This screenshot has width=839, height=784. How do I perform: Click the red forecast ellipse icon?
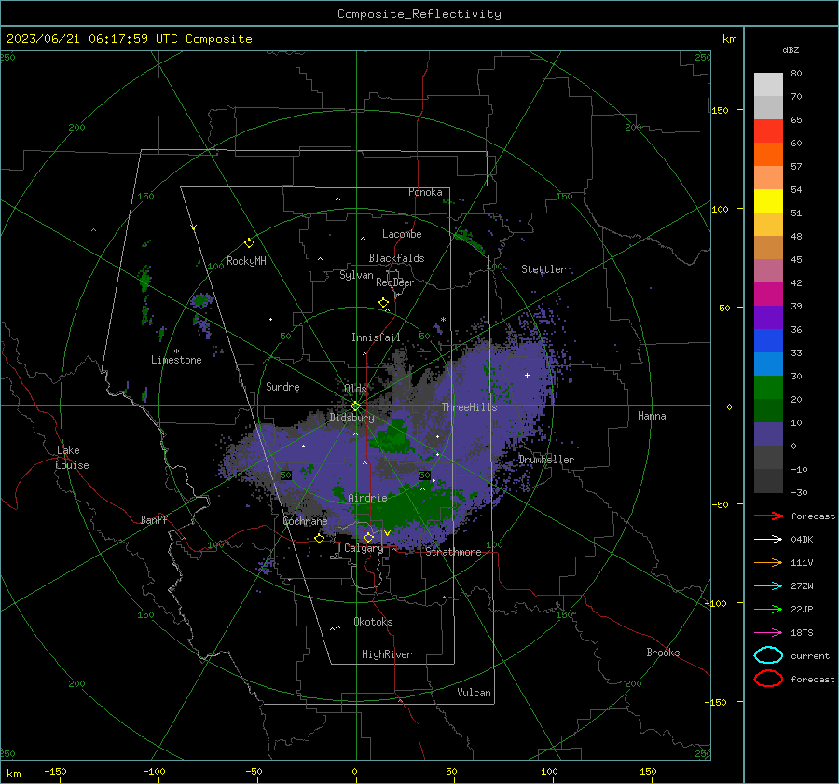coord(768,679)
